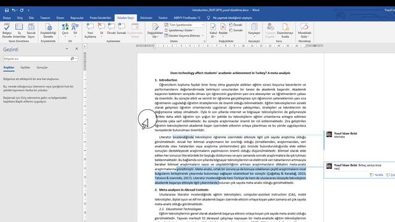Open the Posta Gönderileri tab

tap(100, 18)
